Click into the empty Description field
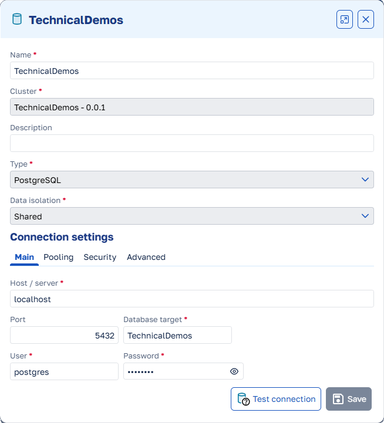 tap(192, 143)
